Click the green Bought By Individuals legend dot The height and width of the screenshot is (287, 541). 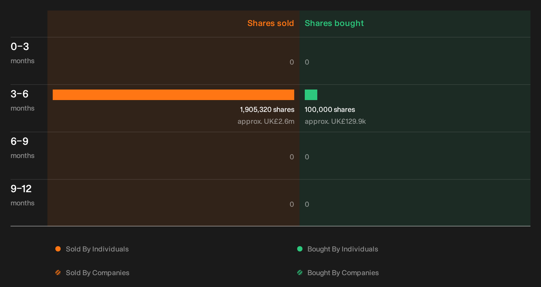tap(300, 249)
